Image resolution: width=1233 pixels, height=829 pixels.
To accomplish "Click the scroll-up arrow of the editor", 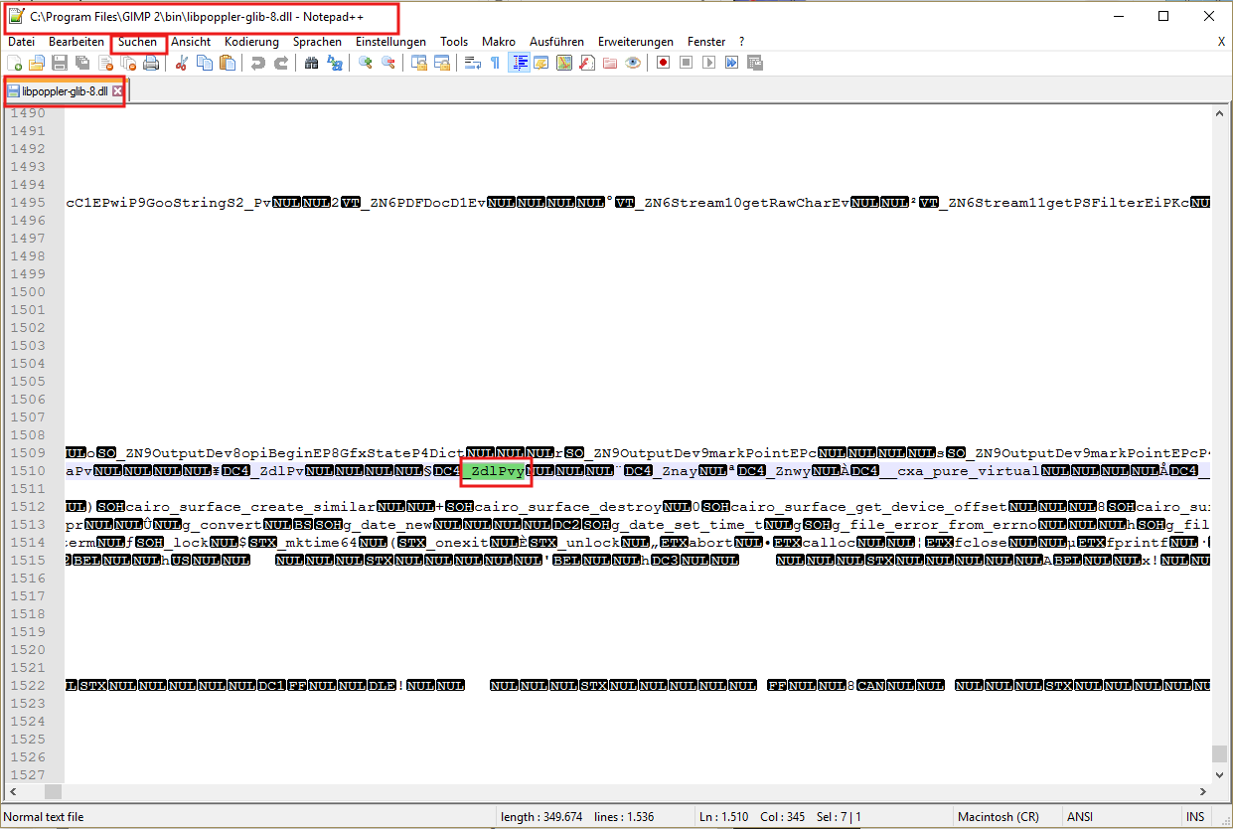I will coord(1220,114).
